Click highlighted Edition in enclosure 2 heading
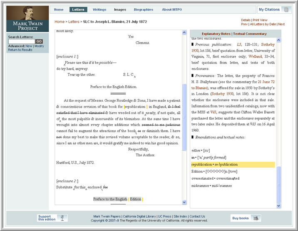Screen dimensions: 298x231 (x=136, y=199)
